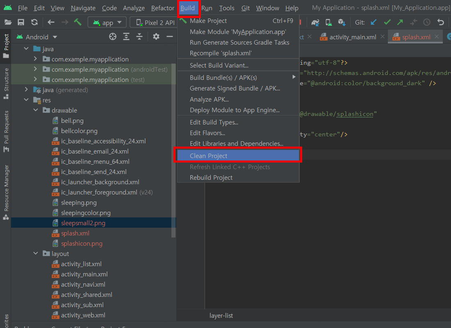Hide the Project panel with minus icon

[170, 36]
